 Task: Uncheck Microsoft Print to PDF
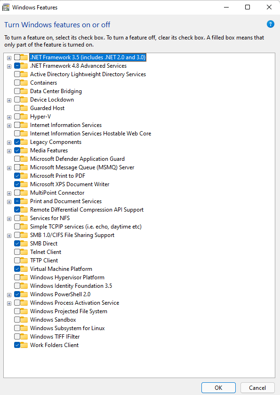point(17,175)
